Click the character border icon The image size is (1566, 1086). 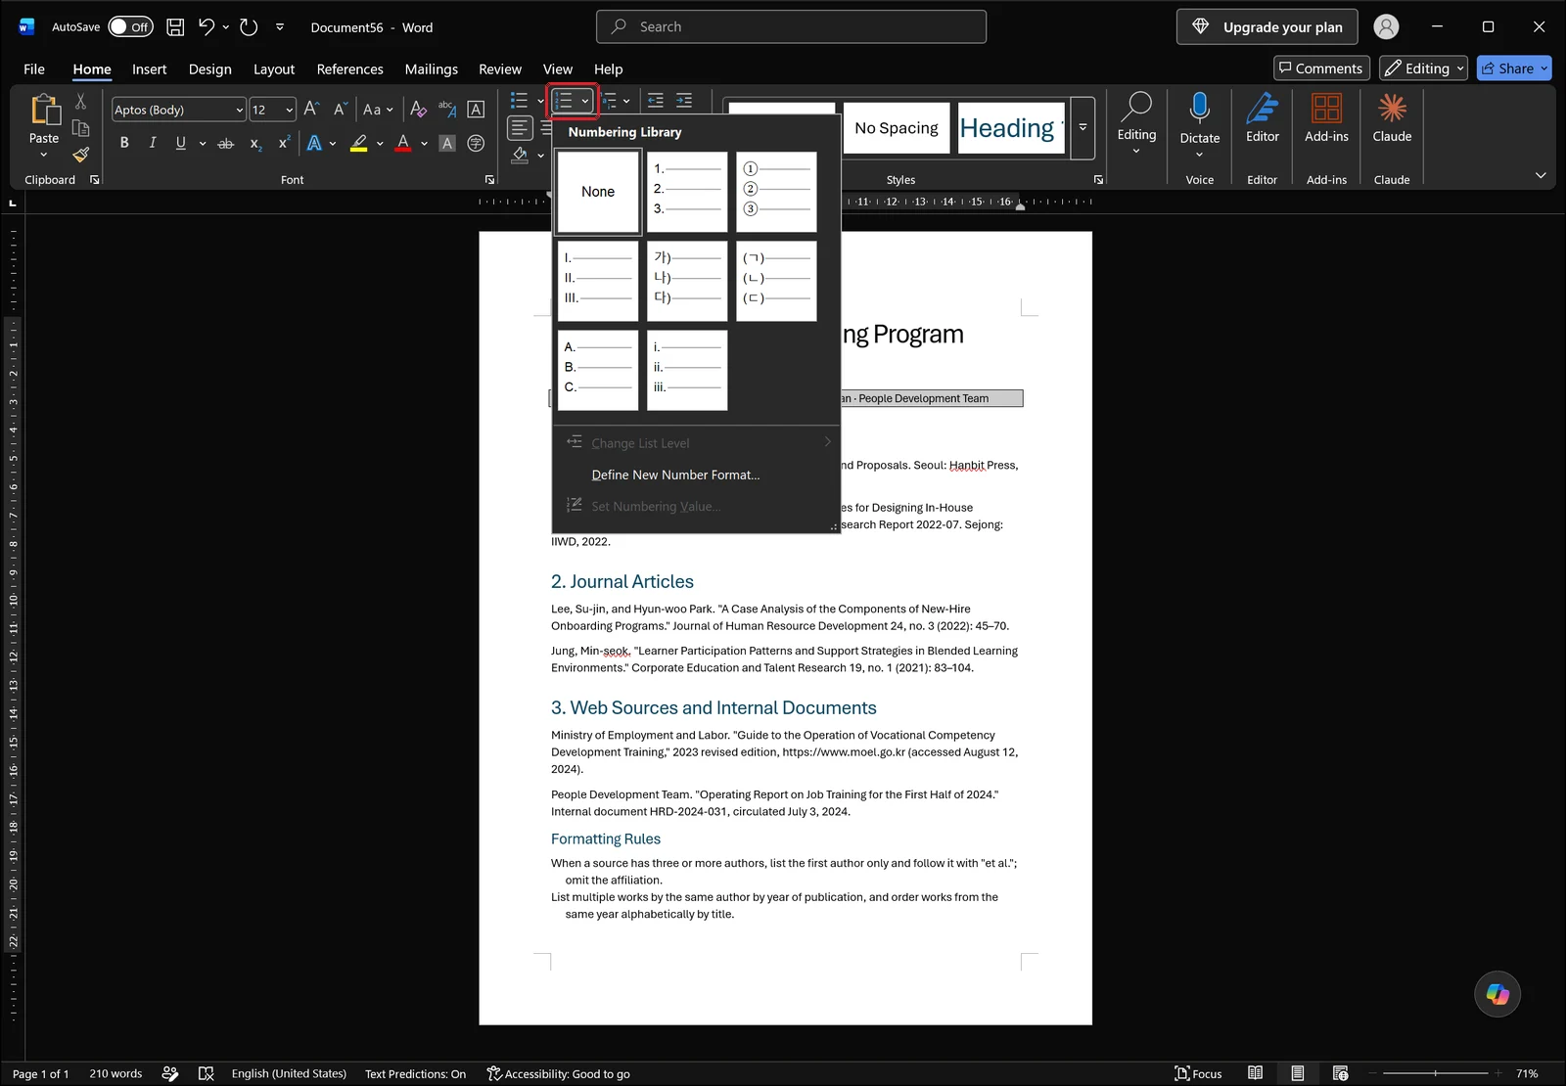click(476, 109)
